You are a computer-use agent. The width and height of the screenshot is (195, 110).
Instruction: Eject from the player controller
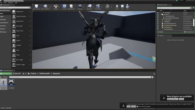click(x=128, y=6)
